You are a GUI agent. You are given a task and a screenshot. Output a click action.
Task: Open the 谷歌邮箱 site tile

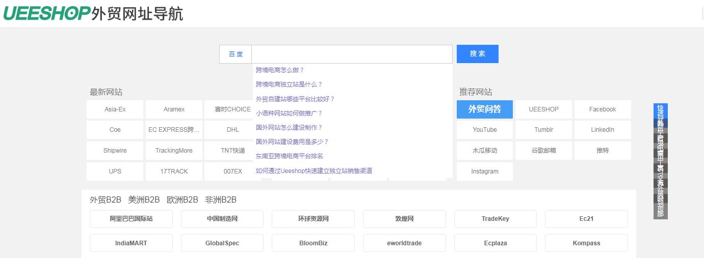543,151
